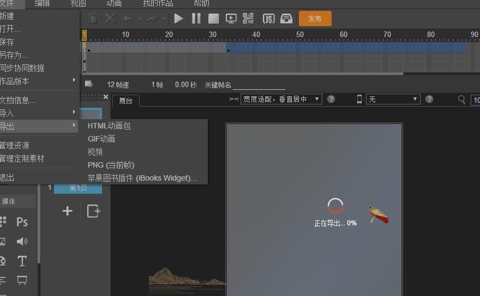
Task: Click the 关键帧名 input field
Action: [259, 85]
